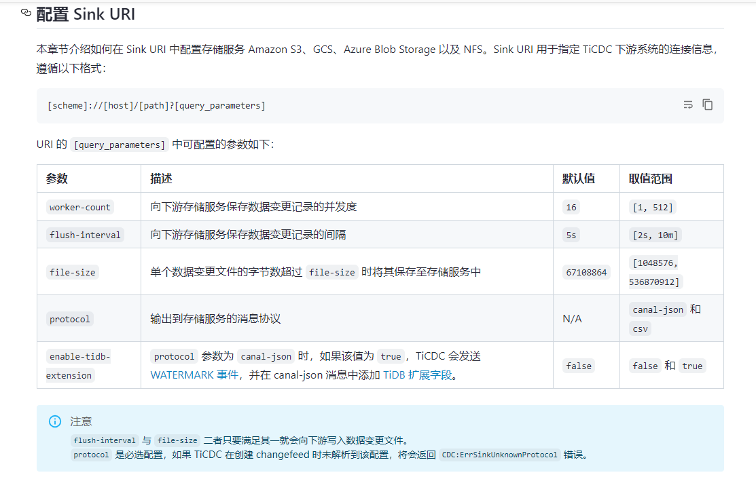Click the default value 67108864
756x477 pixels.
(586, 272)
